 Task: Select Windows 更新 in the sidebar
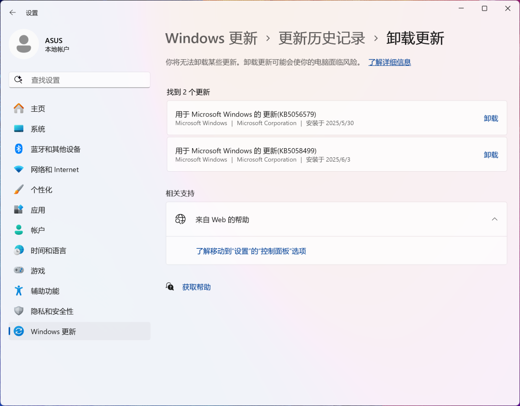click(x=79, y=331)
